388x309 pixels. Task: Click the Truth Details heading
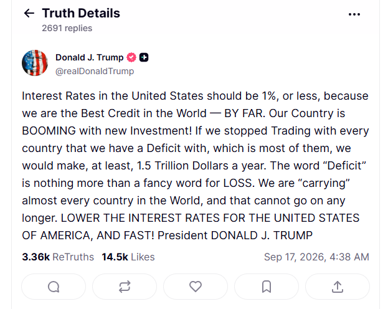[x=81, y=13]
